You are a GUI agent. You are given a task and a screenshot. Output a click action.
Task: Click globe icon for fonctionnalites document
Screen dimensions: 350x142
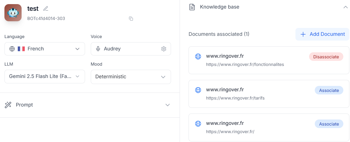click(198, 56)
